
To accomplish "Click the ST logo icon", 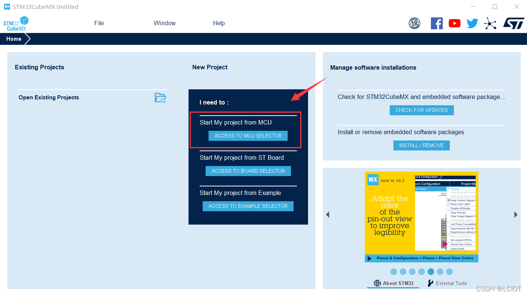I will coord(514,23).
